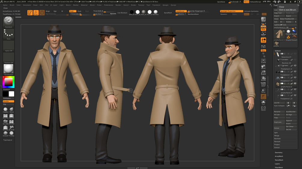Viewport: 302px width, 169px height.
Task: Open the Dots stroke type selector
Action: pyautogui.click(x=8, y=34)
